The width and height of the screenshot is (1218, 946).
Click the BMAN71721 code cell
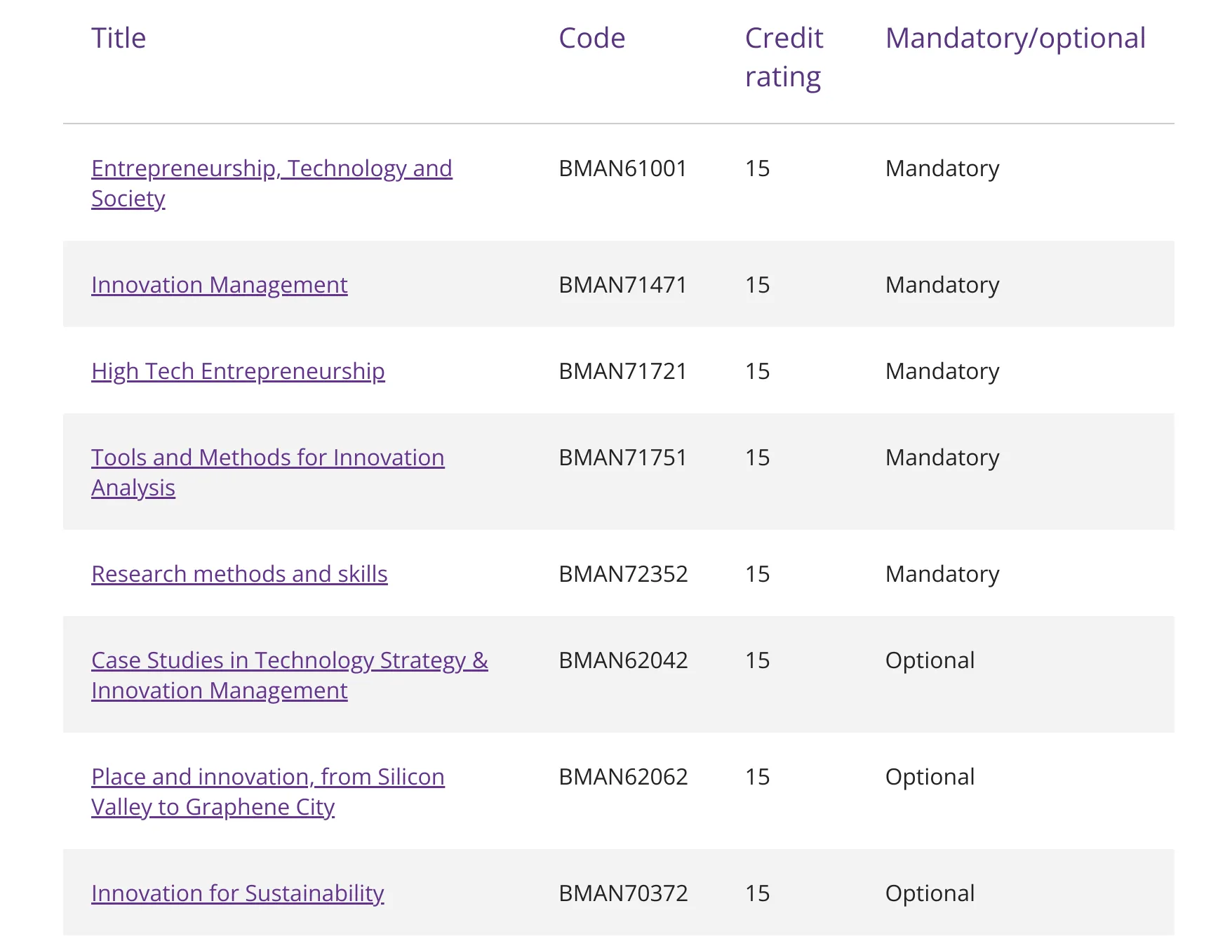[622, 371]
